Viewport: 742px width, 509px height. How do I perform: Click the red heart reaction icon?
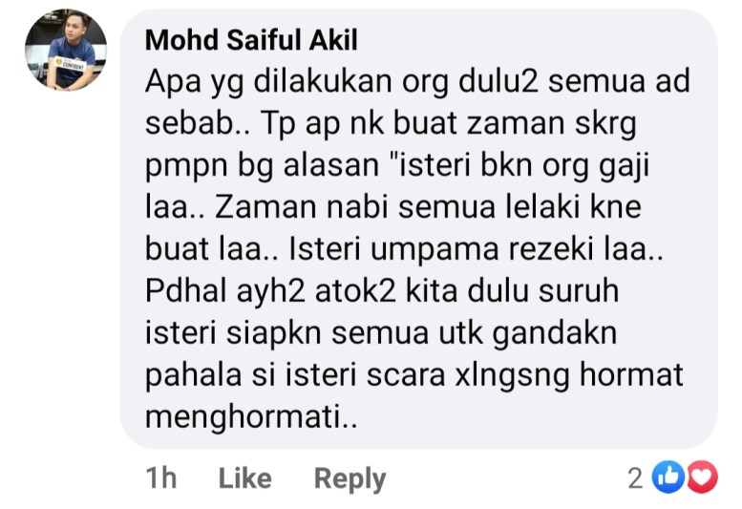[x=702, y=477]
